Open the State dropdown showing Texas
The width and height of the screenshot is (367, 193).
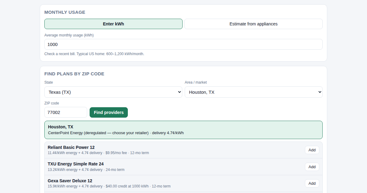[113, 92]
